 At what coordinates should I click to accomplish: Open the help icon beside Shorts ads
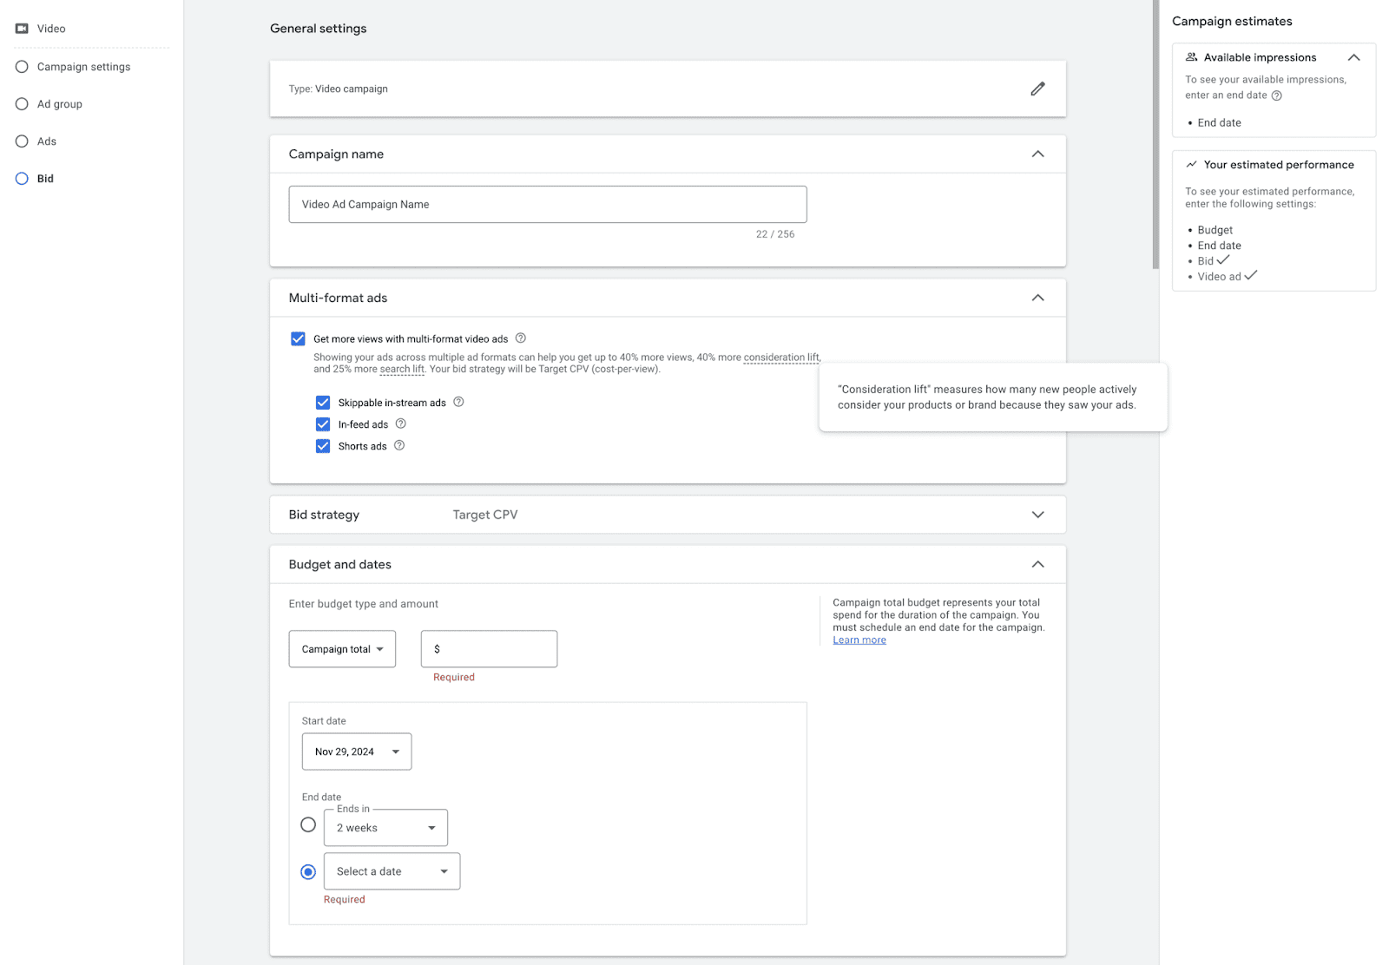pos(398,445)
